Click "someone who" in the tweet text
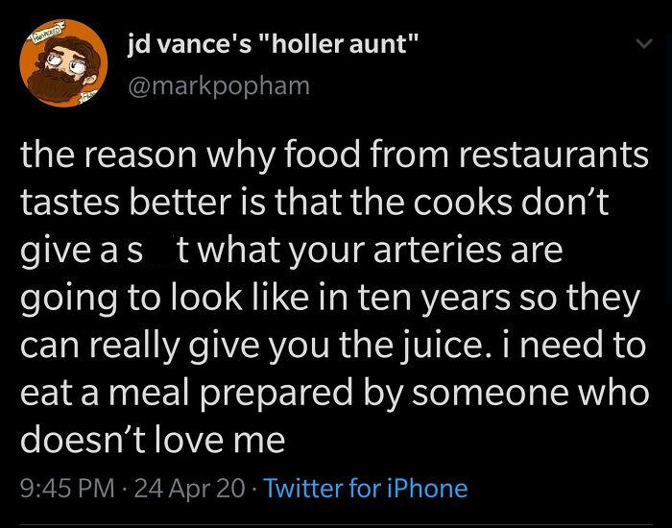672x528 pixels. [x=531, y=394]
